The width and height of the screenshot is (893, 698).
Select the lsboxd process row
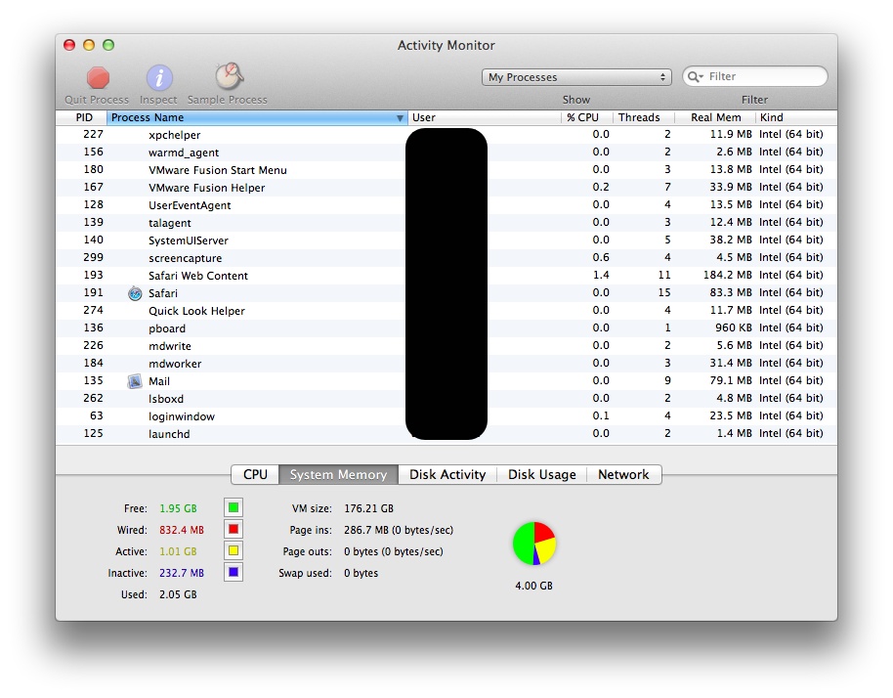pos(446,399)
